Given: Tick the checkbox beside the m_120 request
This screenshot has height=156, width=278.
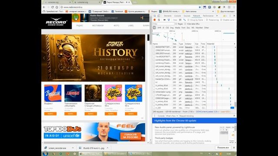Looking at the screenshot, I should pyautogui.click(x=154, y=108).
